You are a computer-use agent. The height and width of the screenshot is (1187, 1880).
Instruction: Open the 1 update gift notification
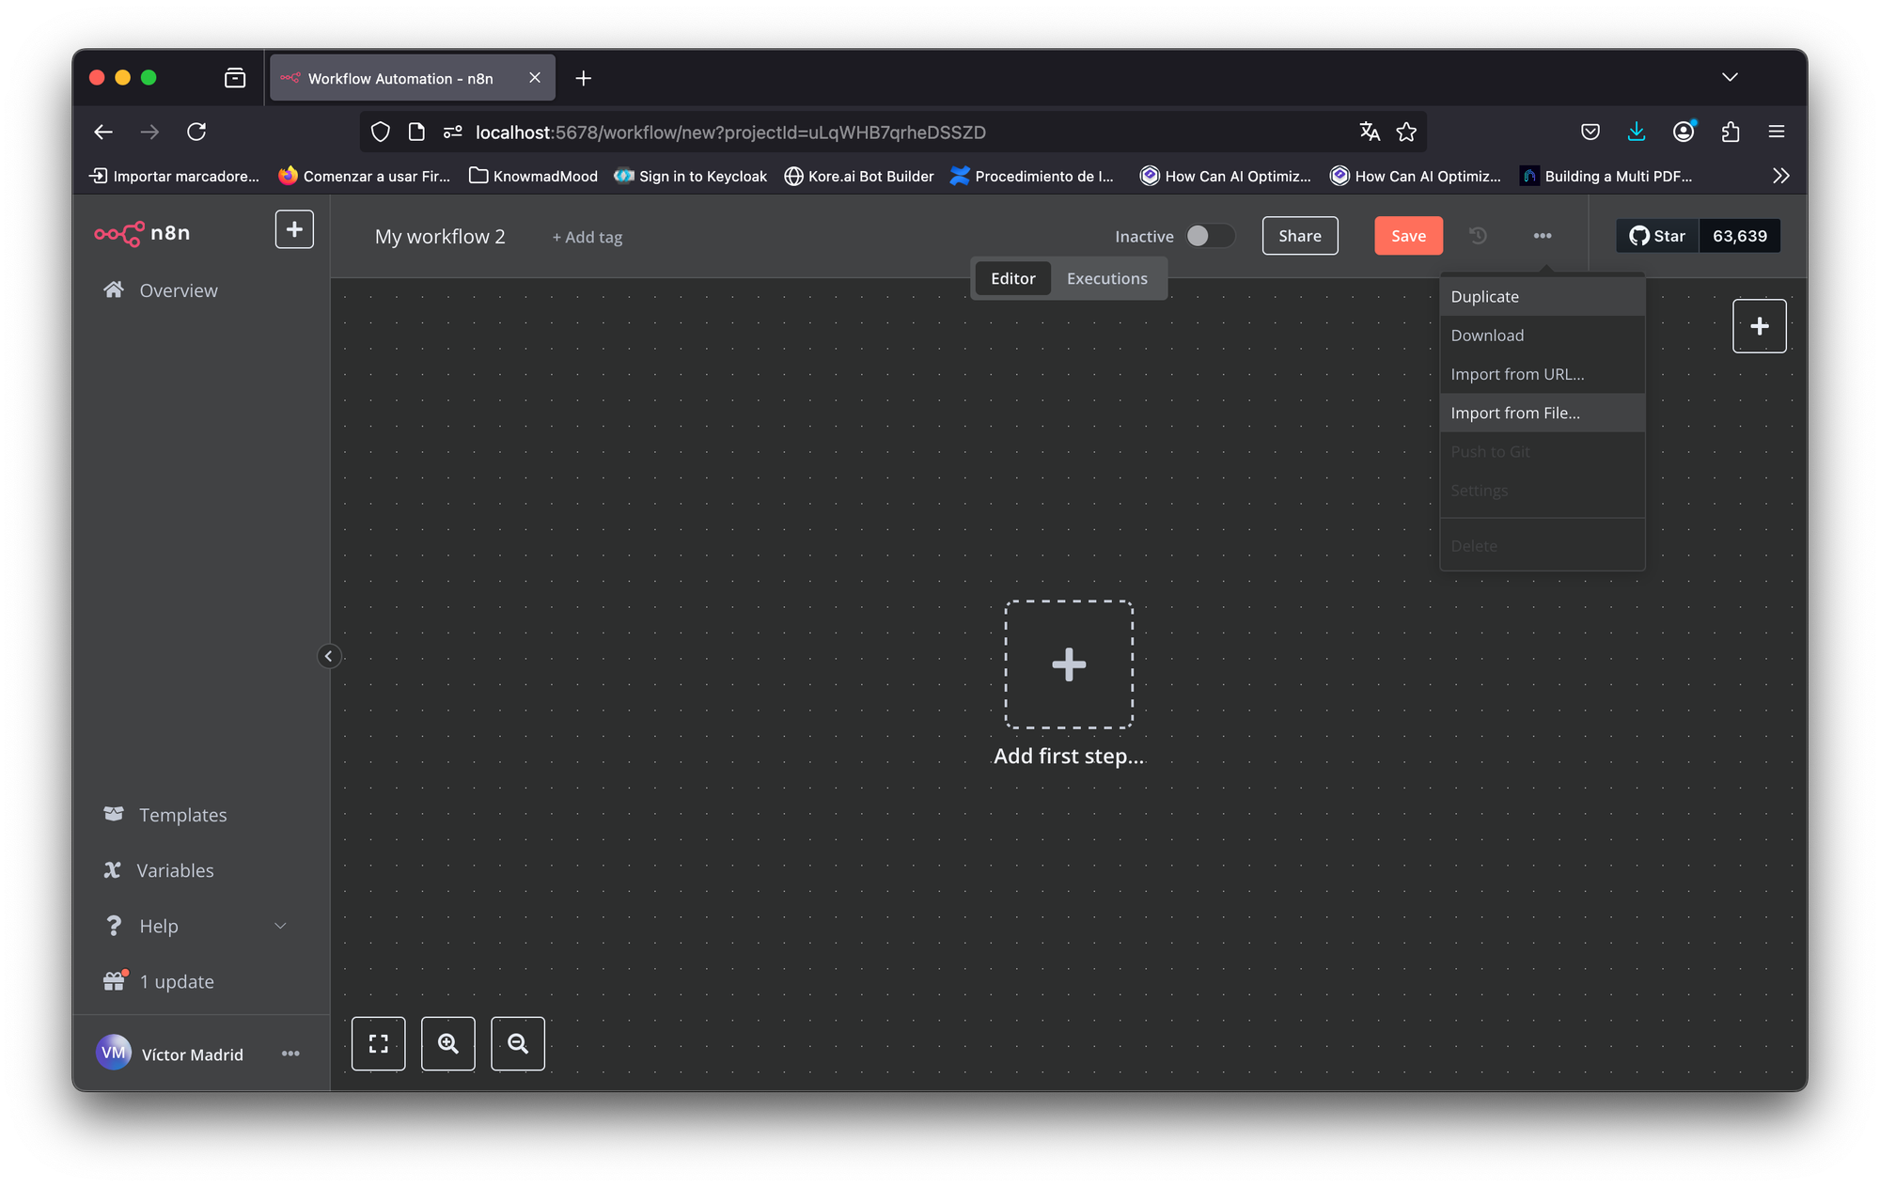158,981
